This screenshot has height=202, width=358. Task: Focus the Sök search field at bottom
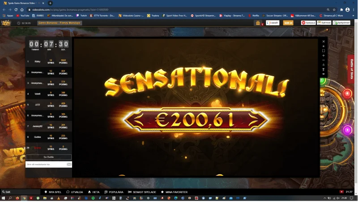[x=21, y=192]
